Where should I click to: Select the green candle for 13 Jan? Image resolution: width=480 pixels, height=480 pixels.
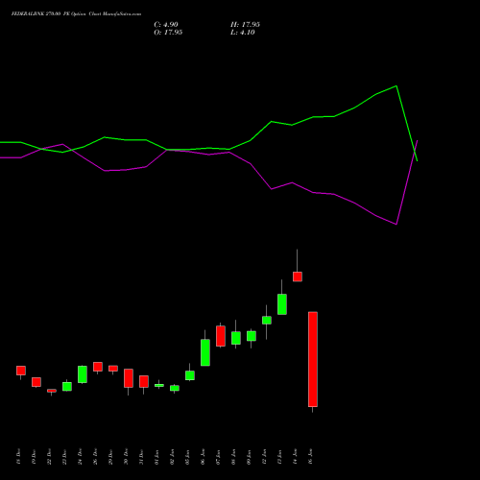click(282, 304)
